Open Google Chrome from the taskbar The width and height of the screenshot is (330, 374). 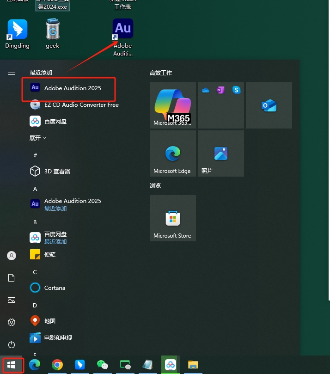coord(57,365)
